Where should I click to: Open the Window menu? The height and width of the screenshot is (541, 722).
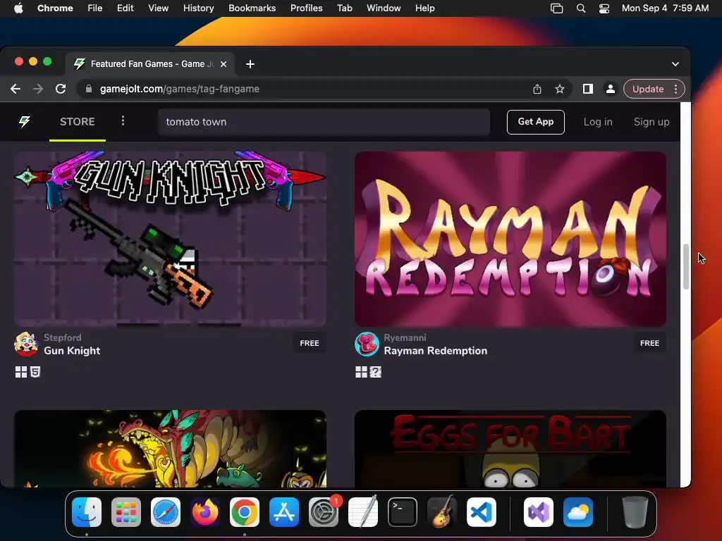[x=384, y=8]
